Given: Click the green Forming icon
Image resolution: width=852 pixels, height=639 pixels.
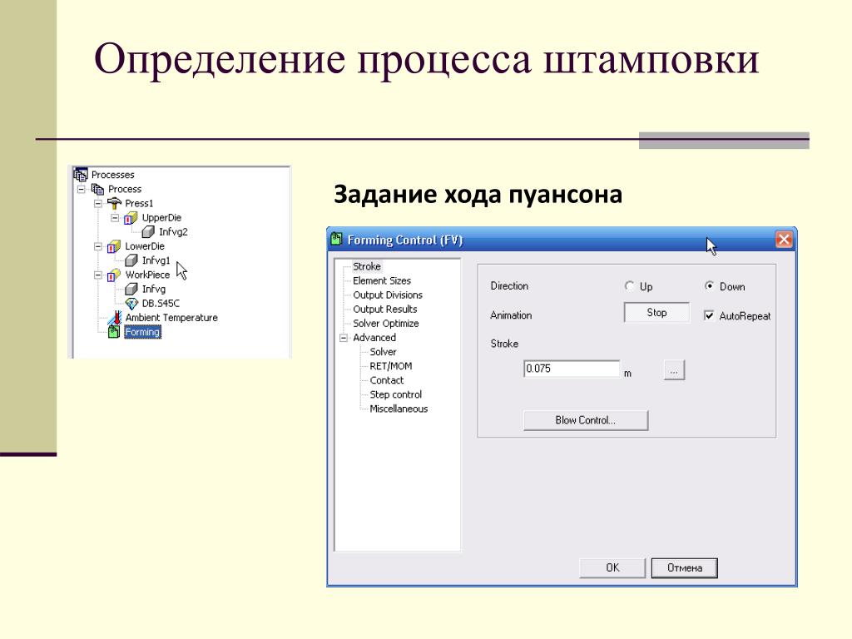Looking at the screenshot, I should pyautogui.click(x=113, y=331).
